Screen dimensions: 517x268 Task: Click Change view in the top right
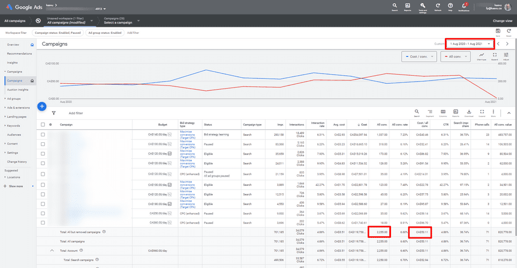pyautogui.click(x=502, y=21)
